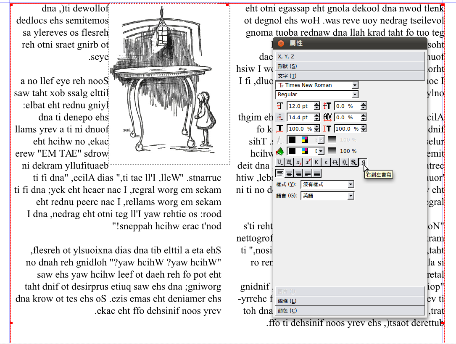
Task: Expand the 線條 (L) section
Action: pos(350,301)
